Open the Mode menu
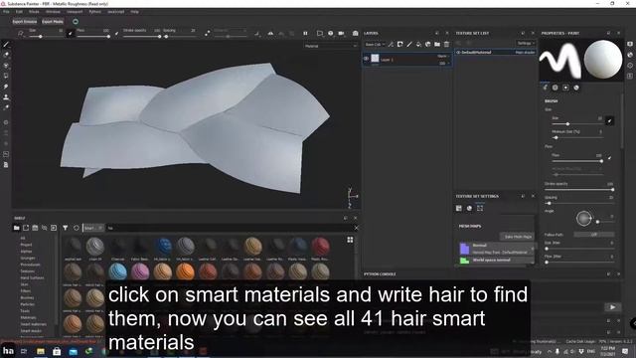636x358 pixels. tap(34, 12)
